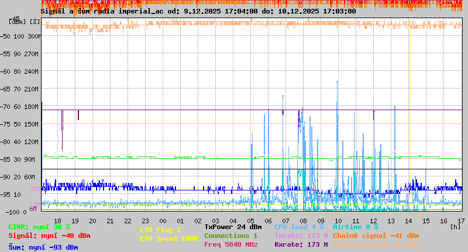Click the Connections 1 legend entry
468x252 pixels.
click(230, 236)
